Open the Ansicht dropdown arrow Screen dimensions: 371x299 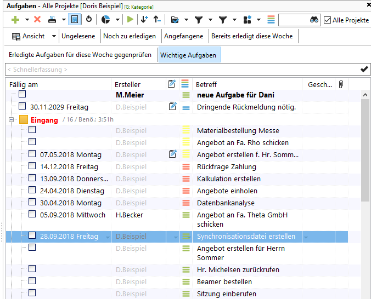click(54, 37)
